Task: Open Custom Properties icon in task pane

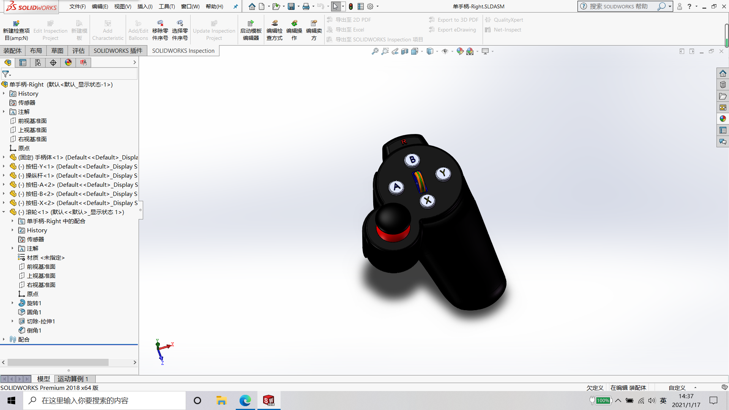Action: [x=723, y=130]
